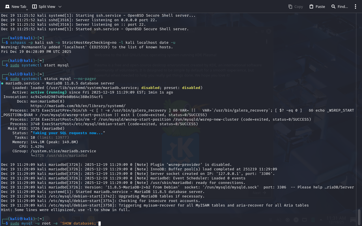Click the green mariadb.service status dot
This screenshot has height=226, width=362.
tap(2, 83)
